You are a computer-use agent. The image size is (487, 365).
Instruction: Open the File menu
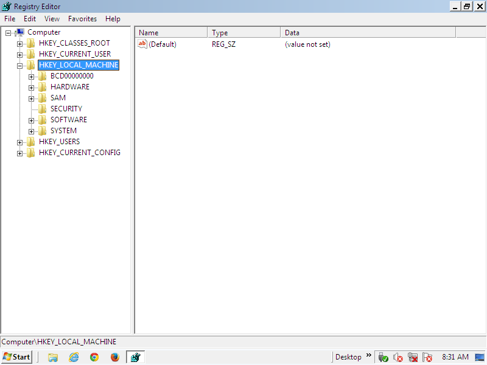tap(10, 19)
